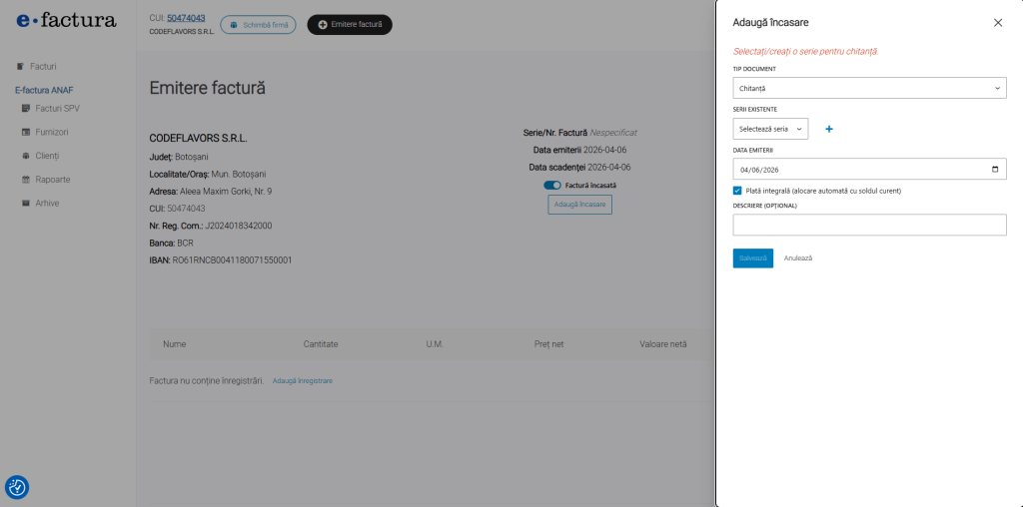1023x507 pixels.
Task: Click the plus icon to add new series
Action: (829, 129)
